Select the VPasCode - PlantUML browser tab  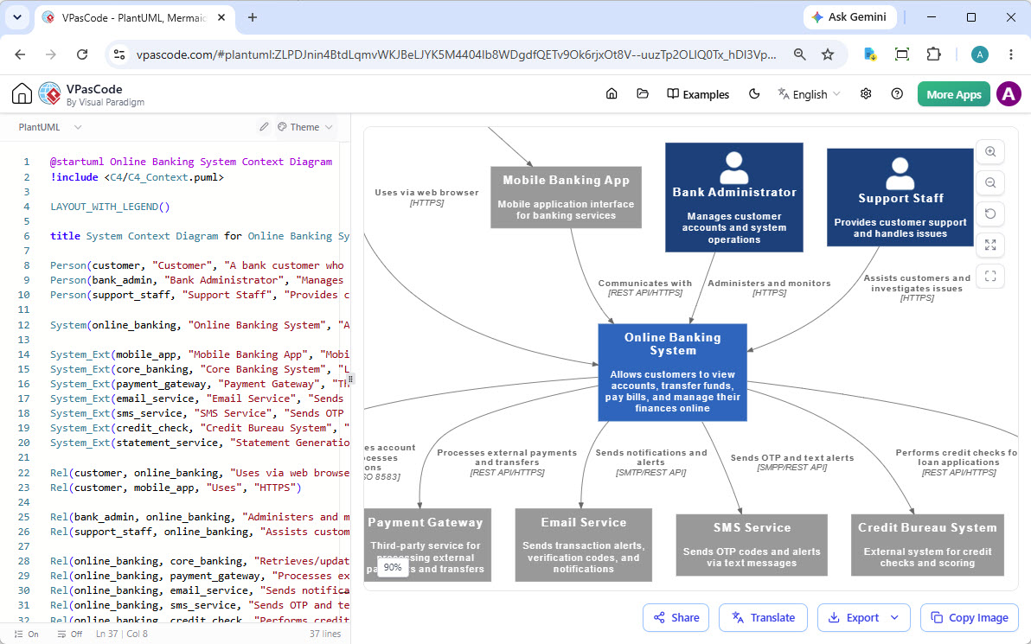click(133, 18)
